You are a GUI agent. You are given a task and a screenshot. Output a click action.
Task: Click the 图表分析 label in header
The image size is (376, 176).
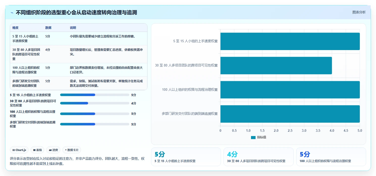[359, 12]
